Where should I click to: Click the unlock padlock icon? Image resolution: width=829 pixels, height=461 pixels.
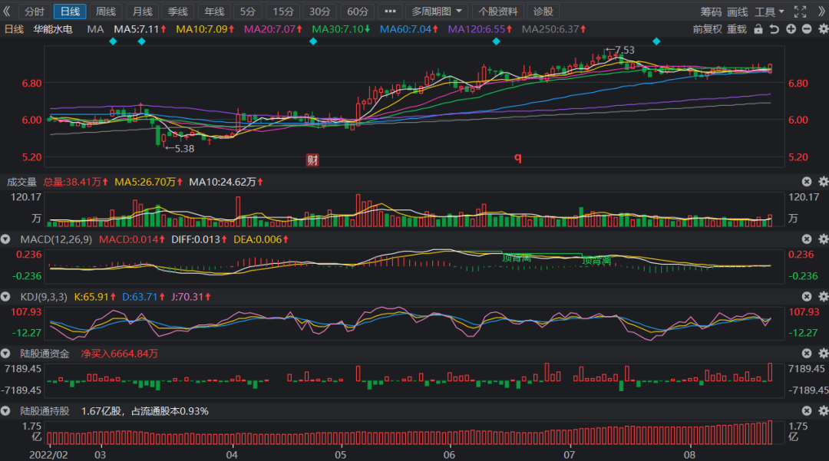point(758,29)
